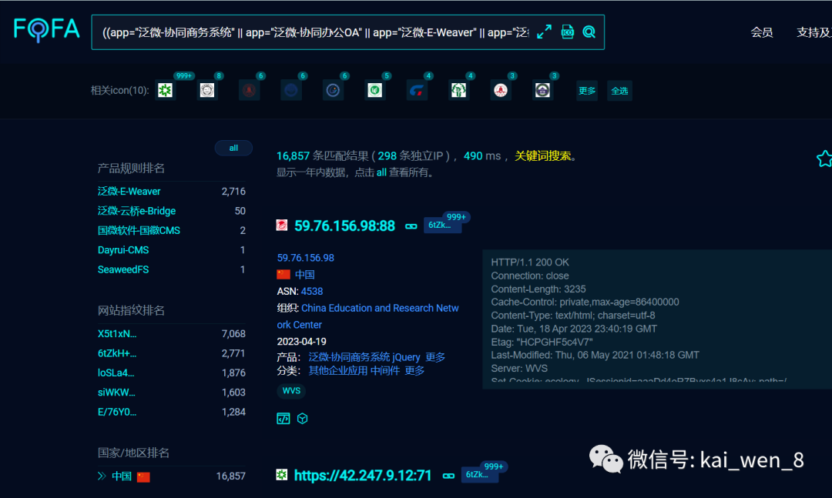Click the 中国 country link in result
832x498 pixels.
304,275
